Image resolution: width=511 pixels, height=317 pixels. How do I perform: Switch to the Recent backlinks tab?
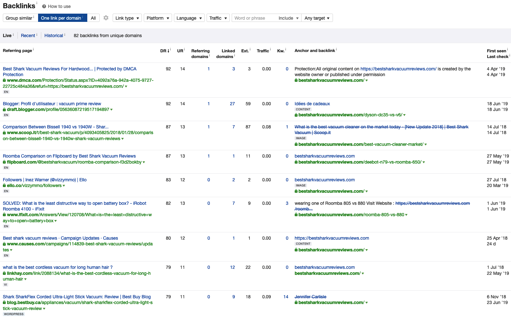point(28,36)
